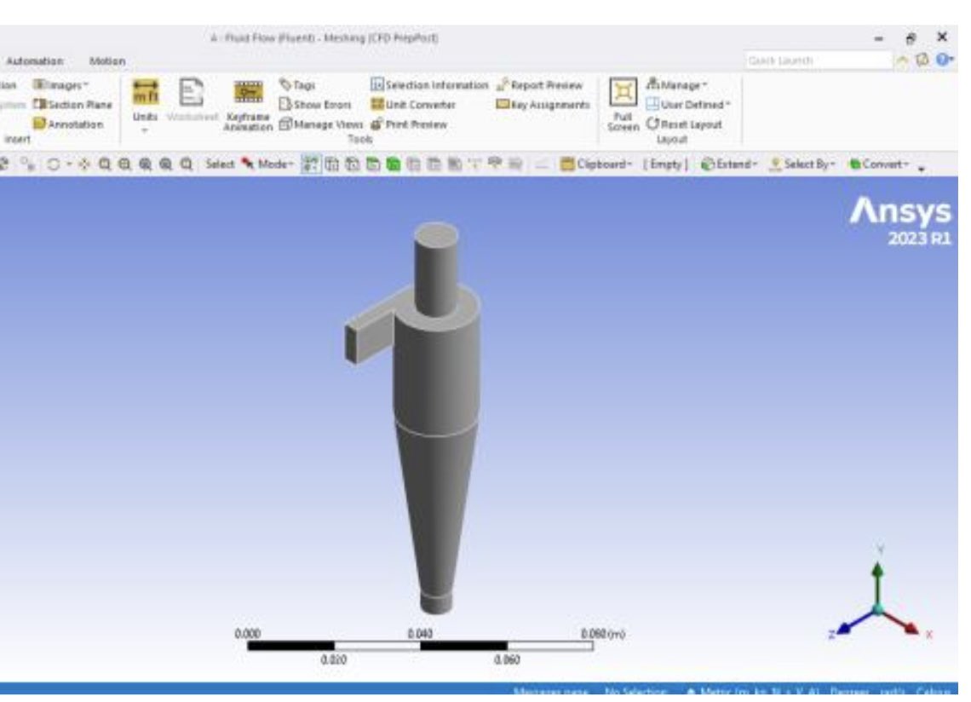Open the Clipboard dropdown
The height and width of the screenshot is (702, 971).
(x=596, y=164)
